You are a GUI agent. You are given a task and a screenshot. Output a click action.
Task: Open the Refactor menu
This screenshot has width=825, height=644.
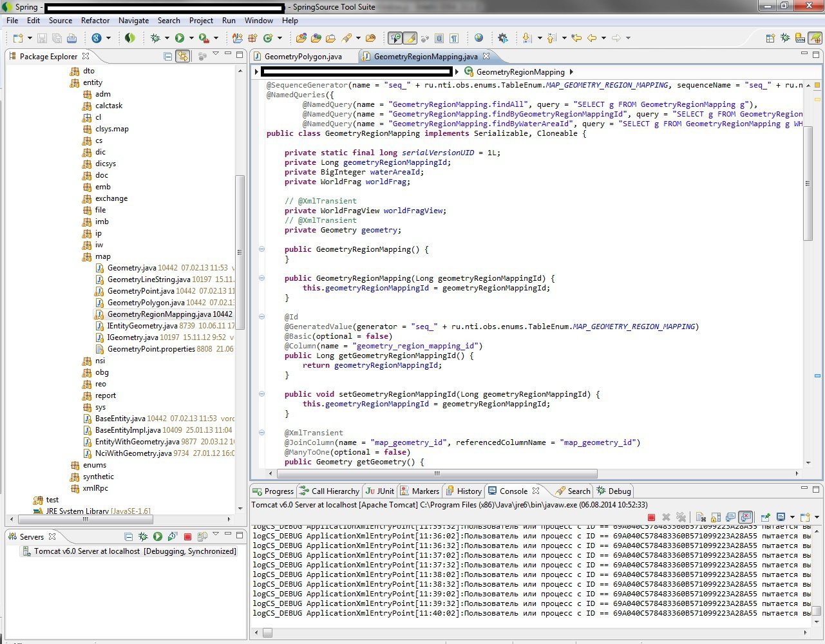pyautogui.click(x=95, y=21)
